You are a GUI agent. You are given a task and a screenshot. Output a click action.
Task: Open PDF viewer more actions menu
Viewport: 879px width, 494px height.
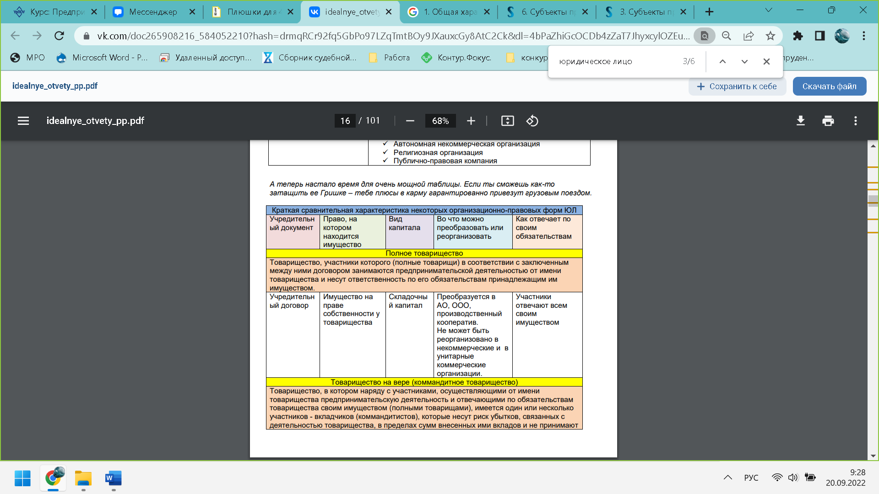[x=856, y=121]
